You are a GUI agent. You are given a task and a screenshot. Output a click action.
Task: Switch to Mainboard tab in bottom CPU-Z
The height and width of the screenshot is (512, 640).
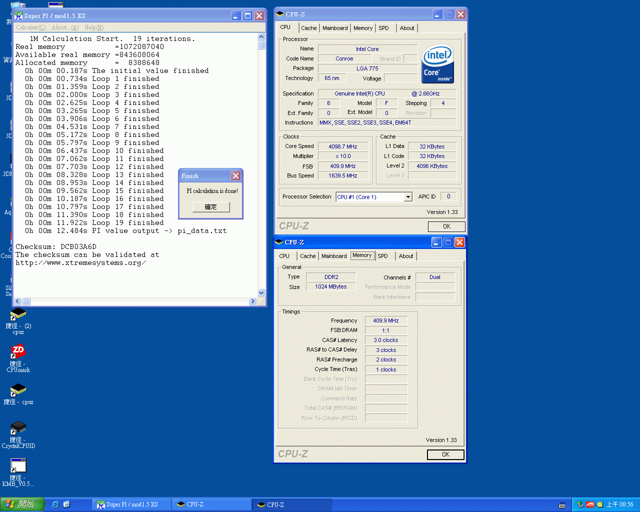coord(334,256)
